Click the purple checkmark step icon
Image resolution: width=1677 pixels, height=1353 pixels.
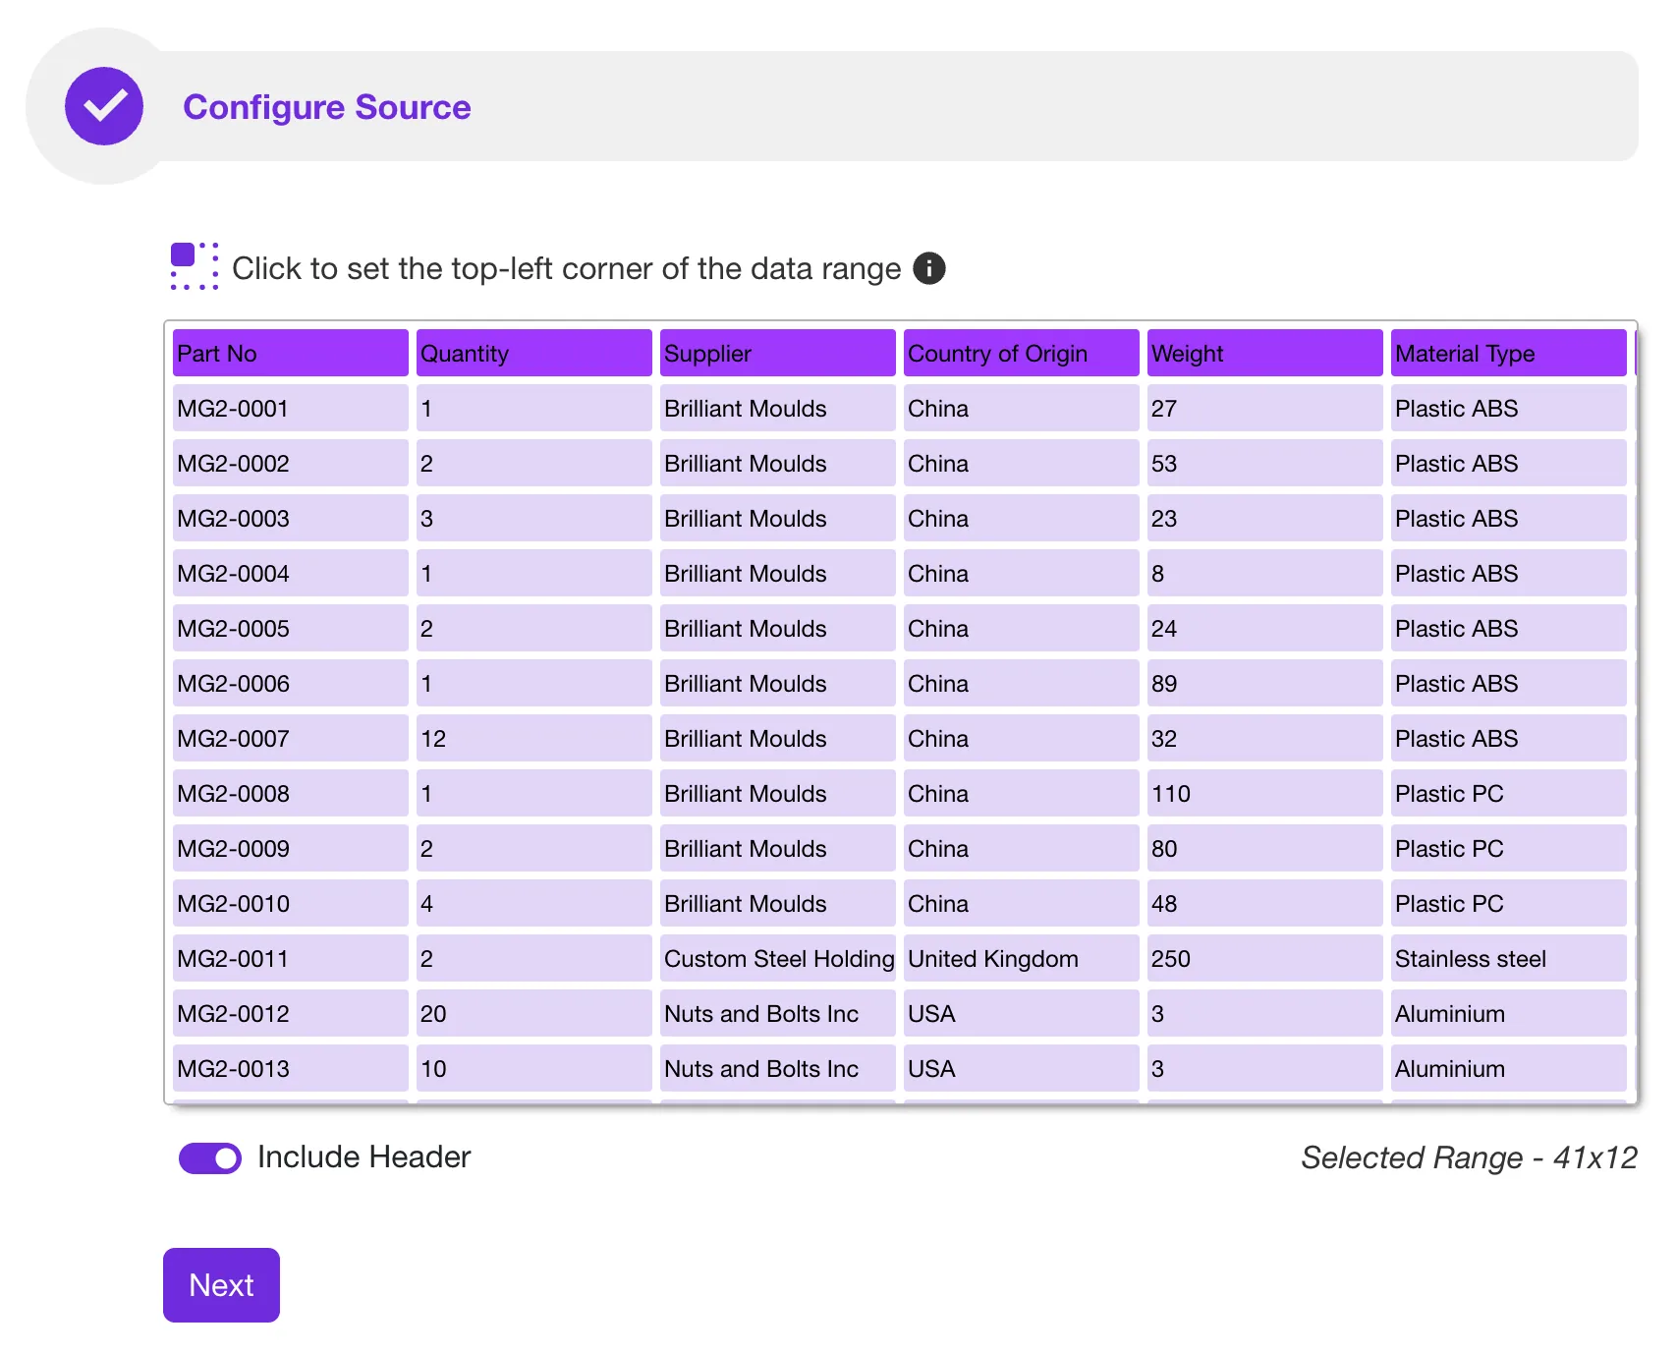pyautogui.click(x=103, y=105)
